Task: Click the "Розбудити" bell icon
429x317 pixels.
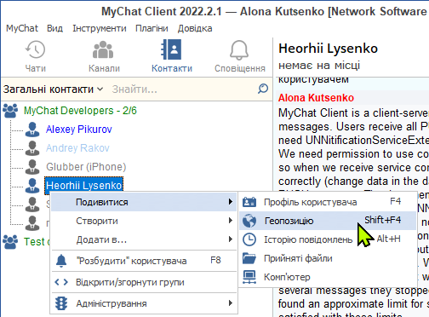Action: pyautogui.click(x=61, y=261)
